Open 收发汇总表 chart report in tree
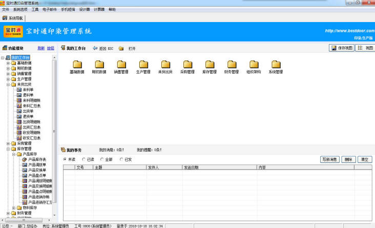 click(32, 138)
